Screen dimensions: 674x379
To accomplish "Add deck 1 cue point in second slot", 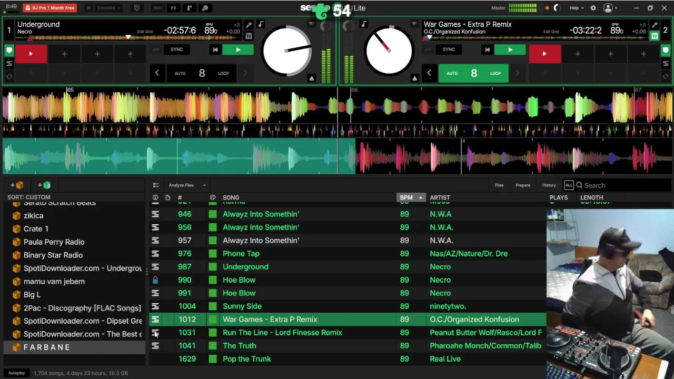I will pos(64,54).
